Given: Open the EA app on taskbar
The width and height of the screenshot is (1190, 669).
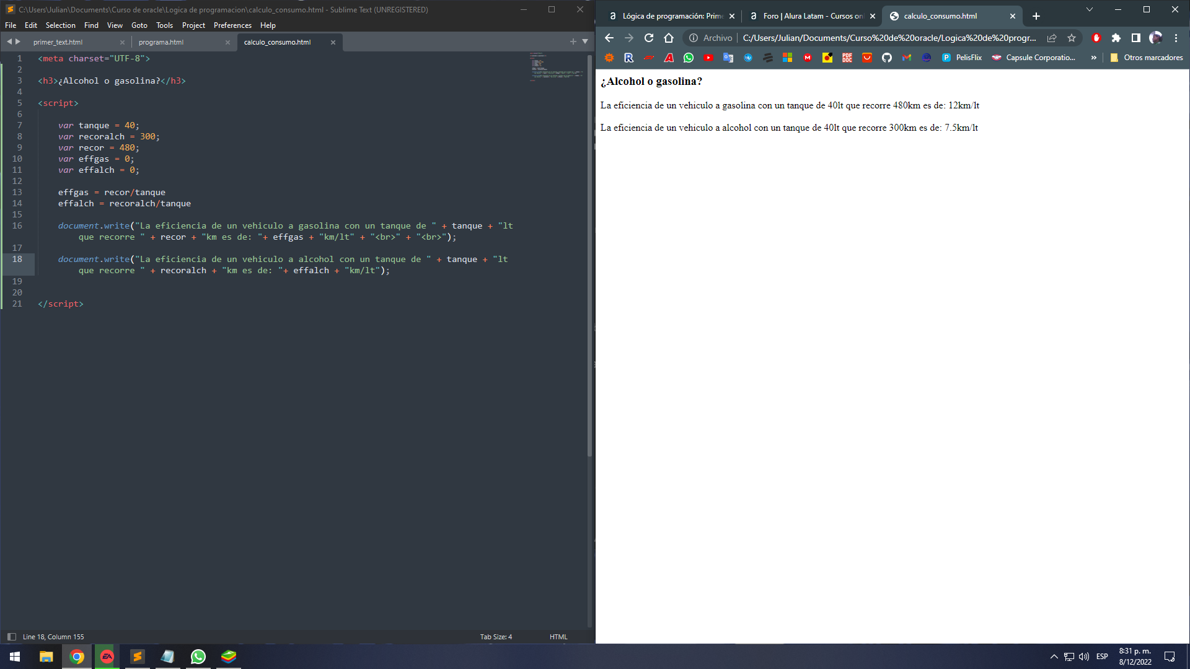Looking at the screenshot, I should [107, 657].
